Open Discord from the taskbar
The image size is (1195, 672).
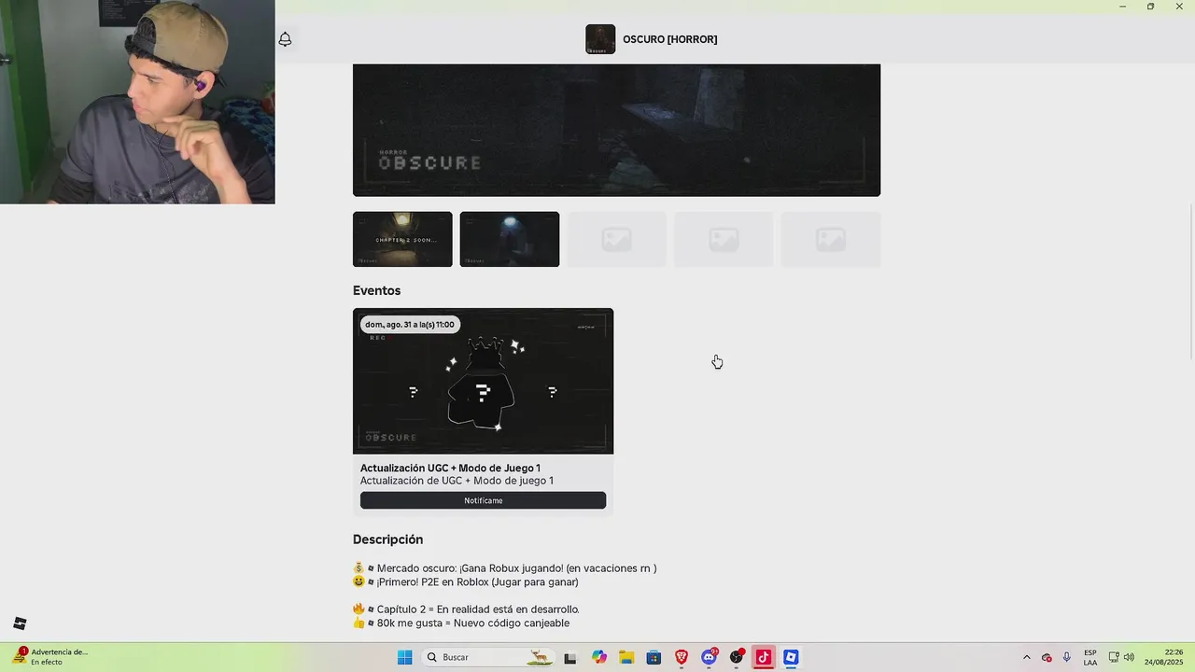click(709, 657)
